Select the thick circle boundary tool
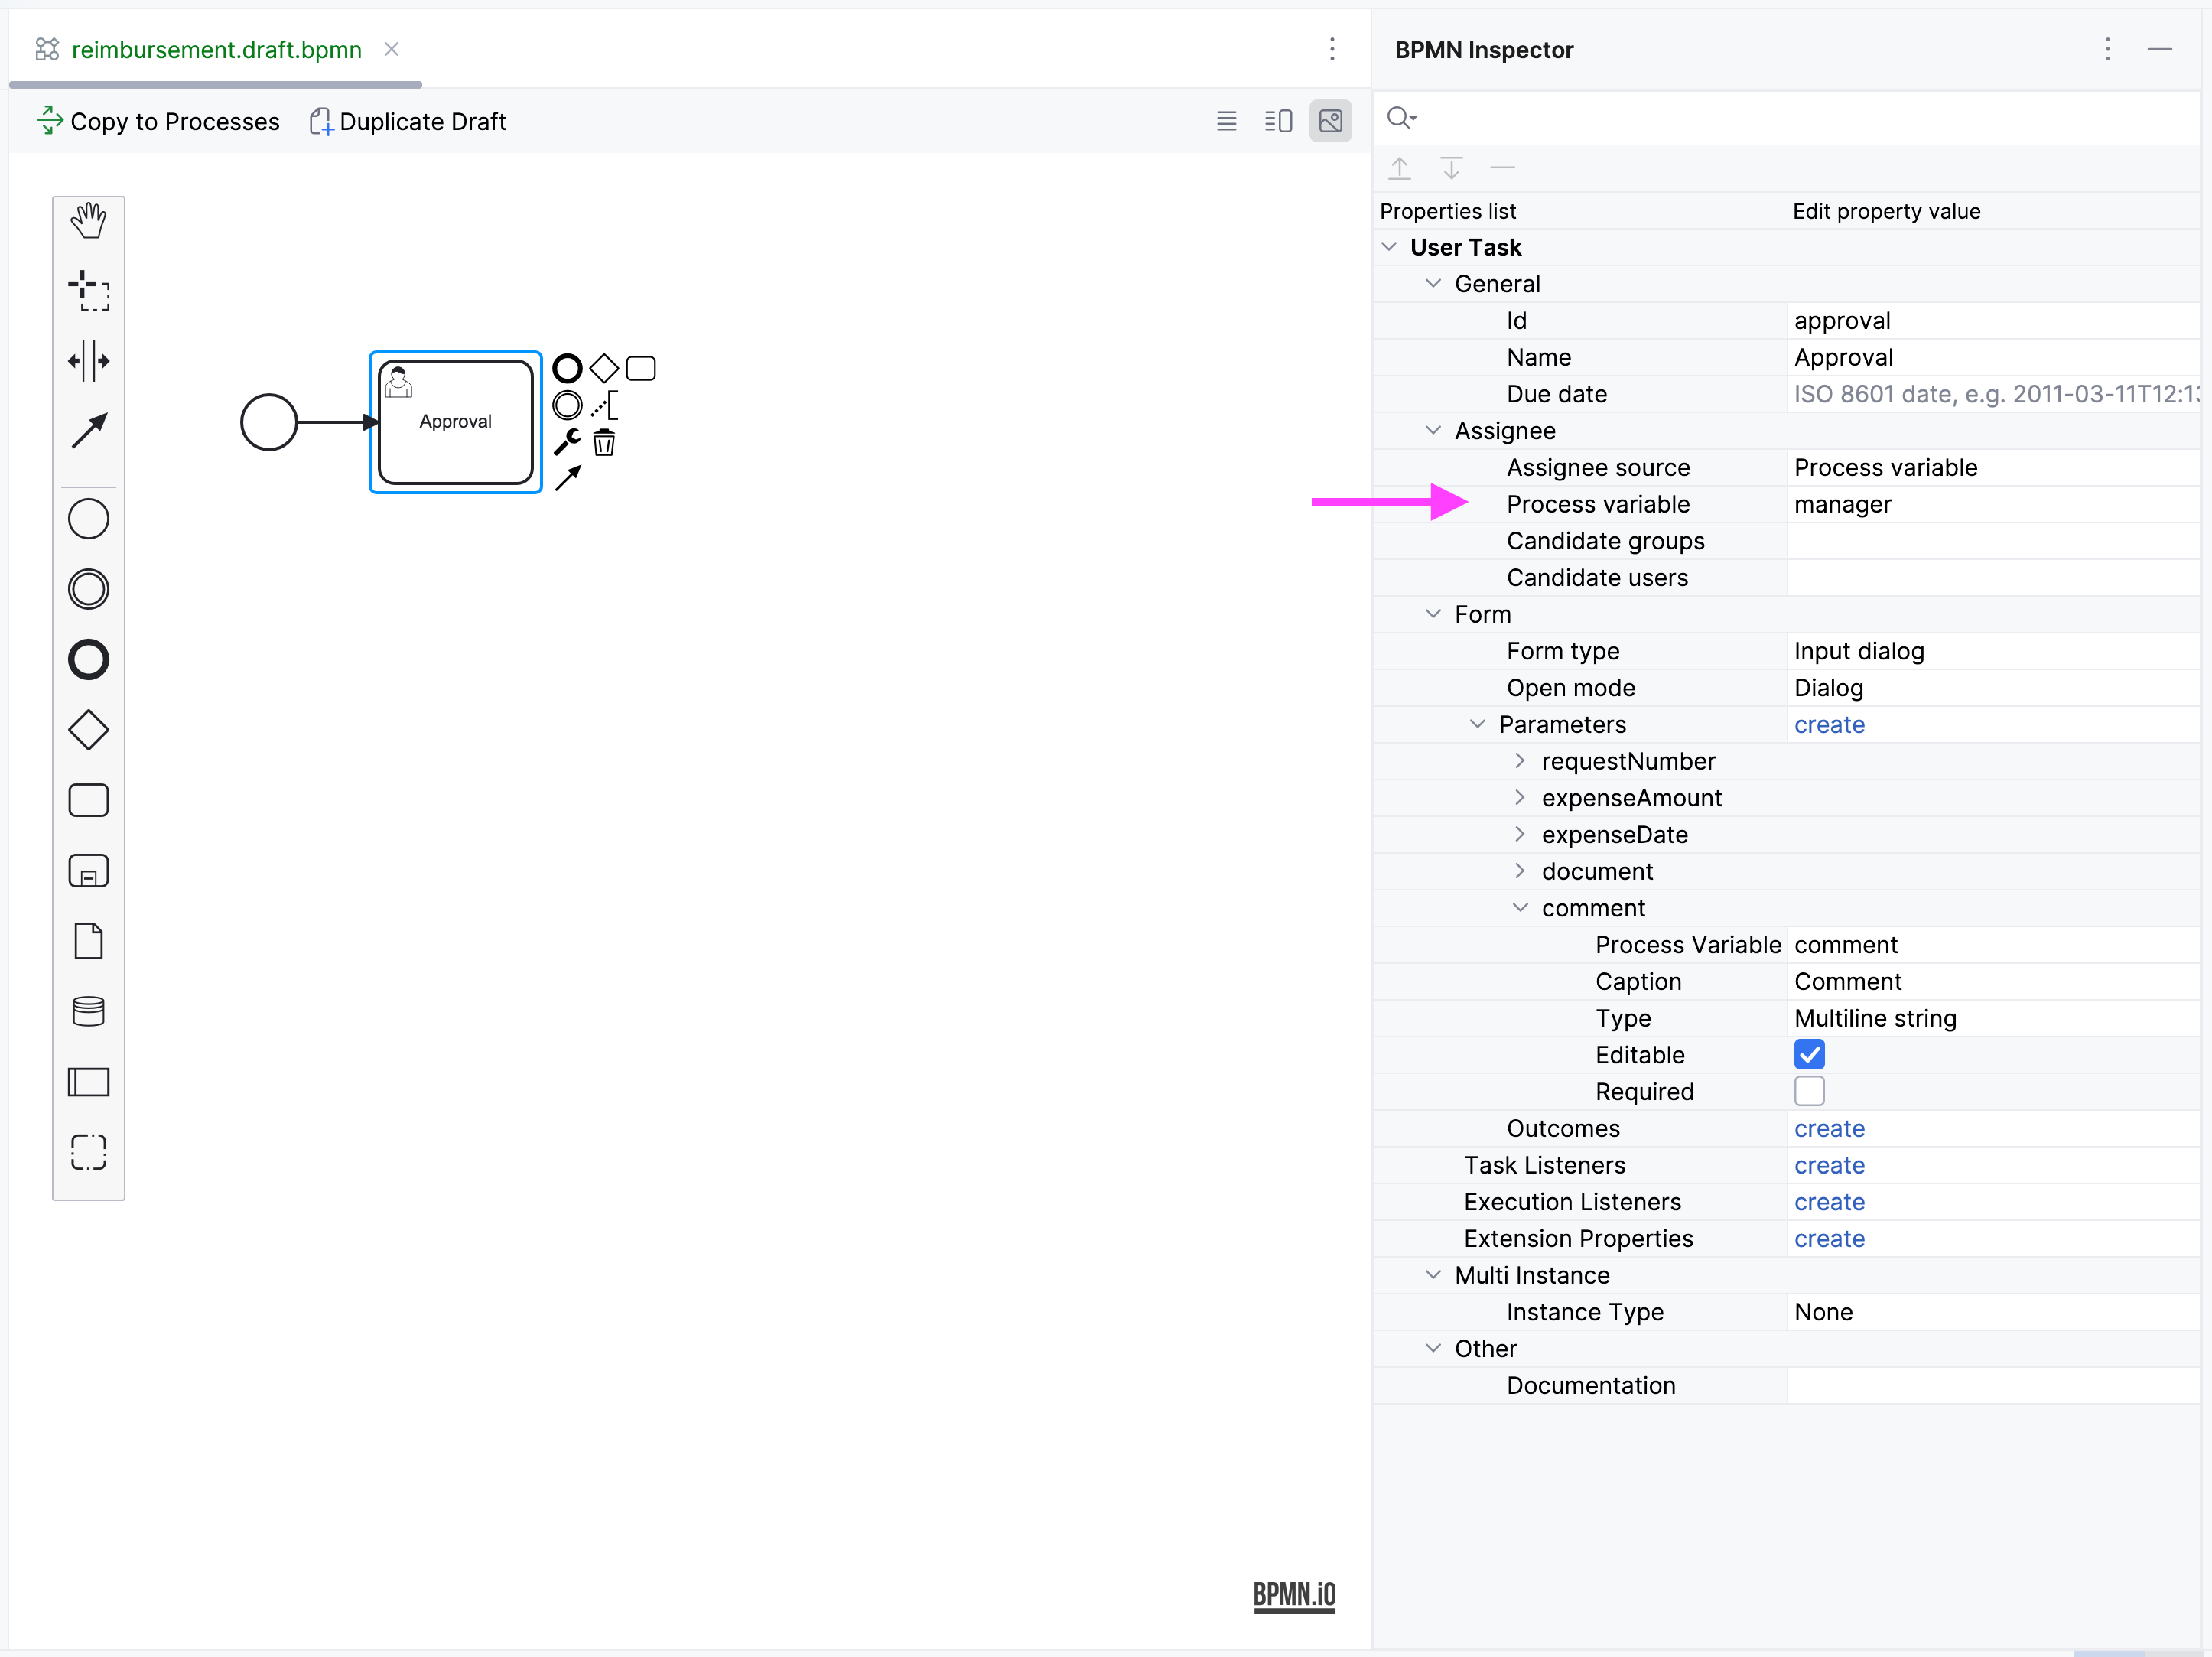Image resolution: width=2212 pixels, height=1657 pixels. [87, 658]
